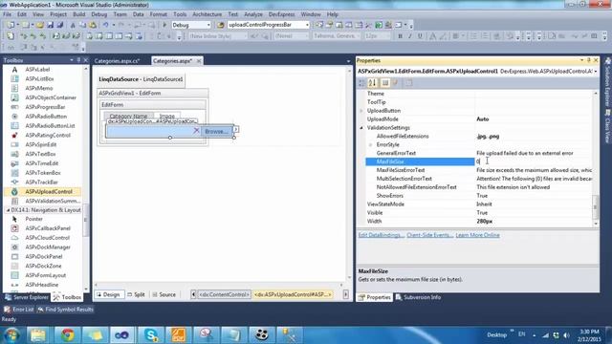Start debugging with the green play arrow

click(x=164, y=25)
